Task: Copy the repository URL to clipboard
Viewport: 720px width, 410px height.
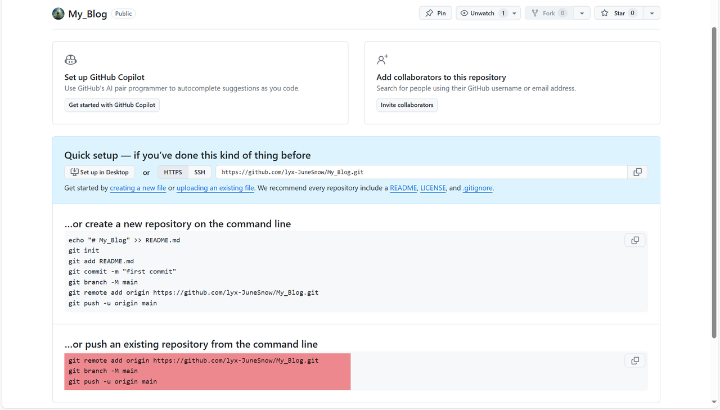Action: click(x=637, y=172)
